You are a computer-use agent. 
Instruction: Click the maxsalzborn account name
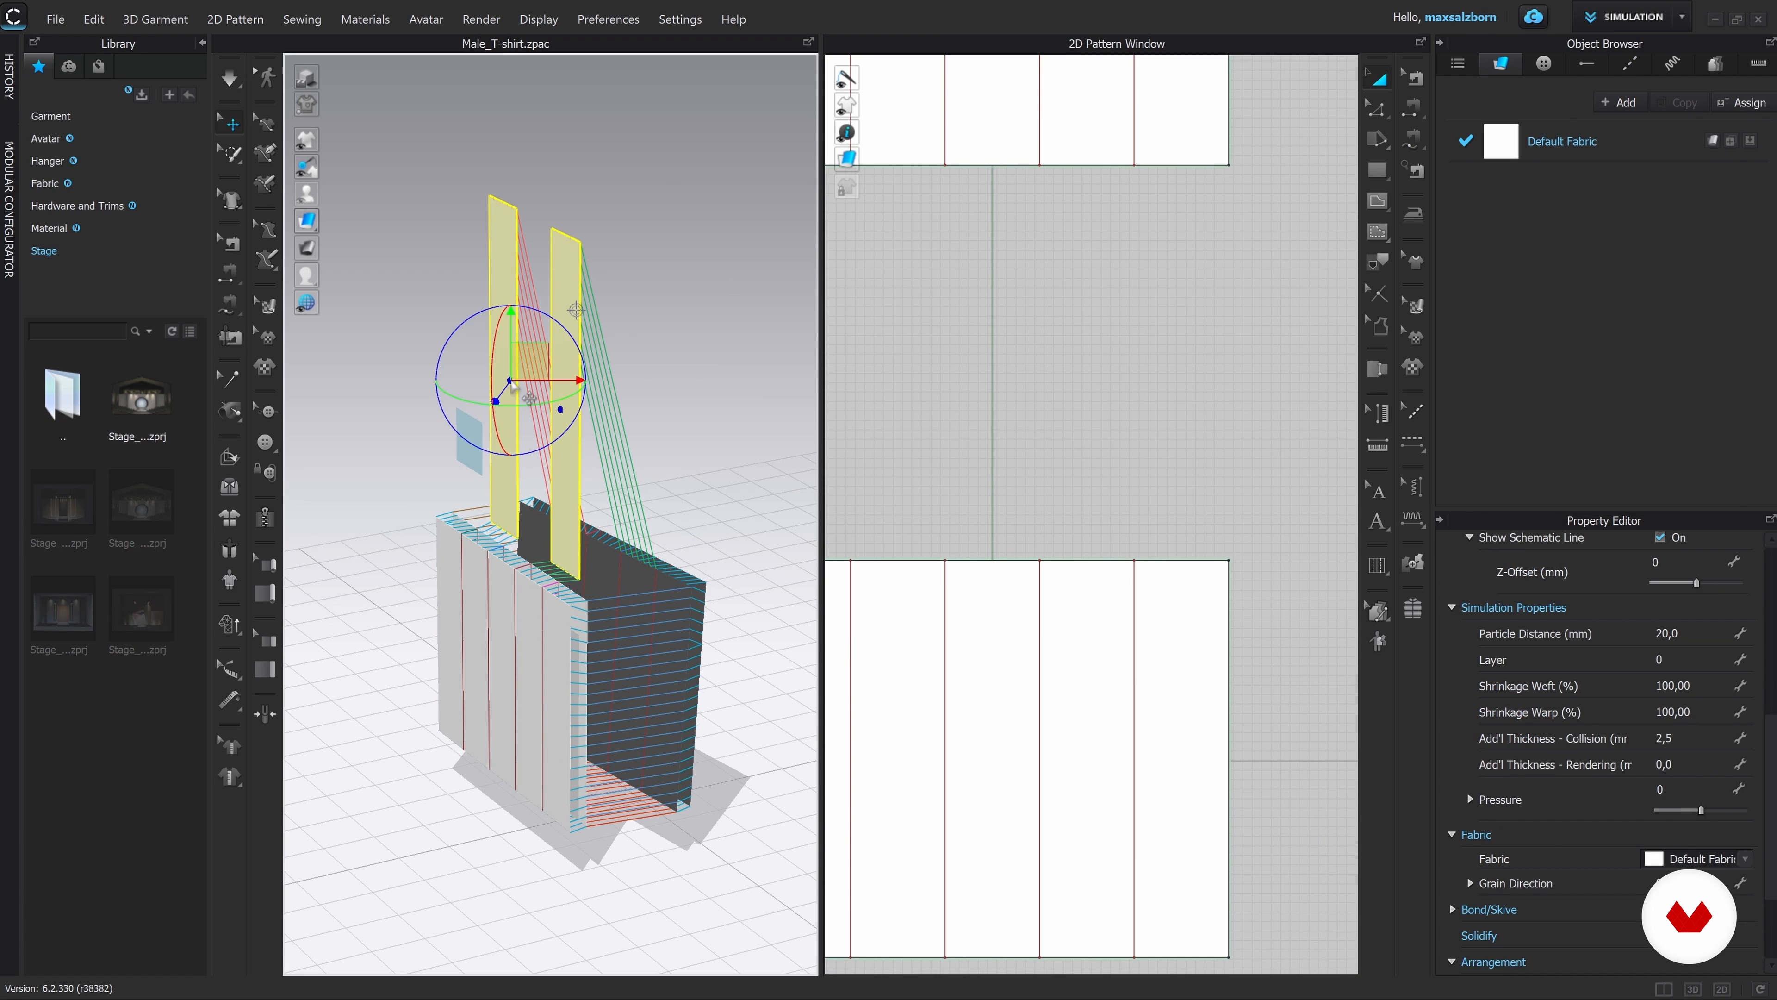pos(1460,17)
